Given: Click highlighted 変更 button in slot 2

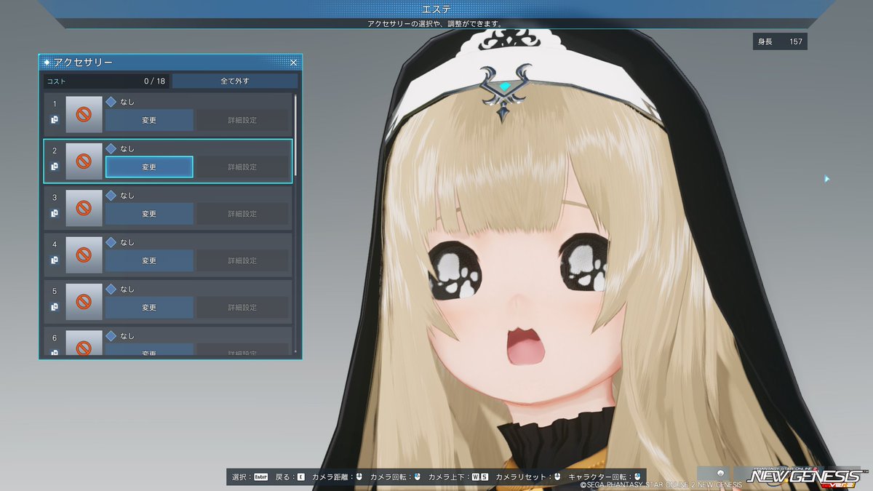Looking at the screenshot, I should point(149,167).
